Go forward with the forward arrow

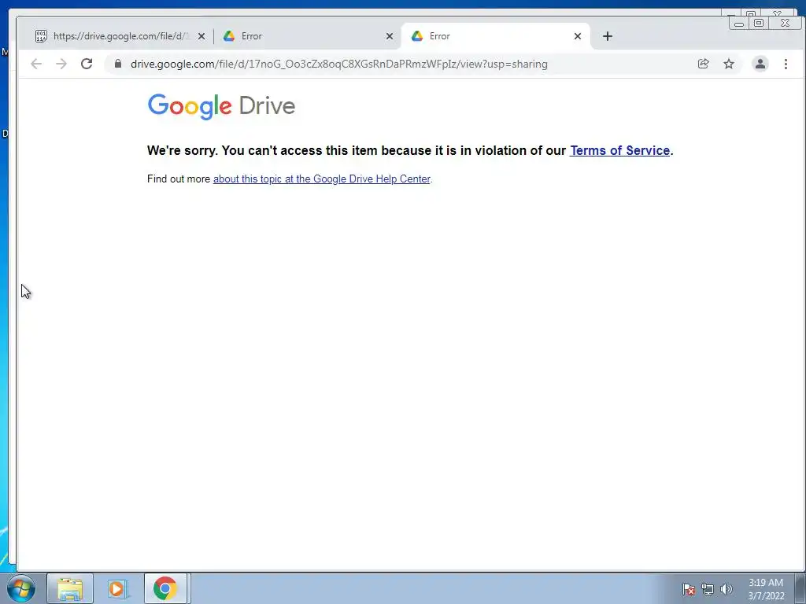click(x=61, y=64)
